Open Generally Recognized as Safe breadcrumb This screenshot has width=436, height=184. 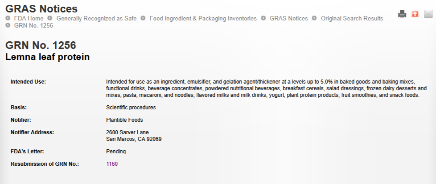(96, 19)
